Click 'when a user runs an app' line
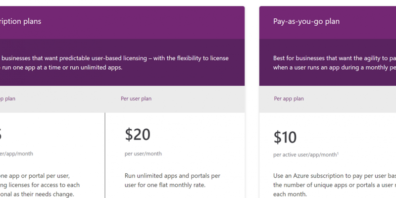 pyautogui.click(x=335, y=68)
